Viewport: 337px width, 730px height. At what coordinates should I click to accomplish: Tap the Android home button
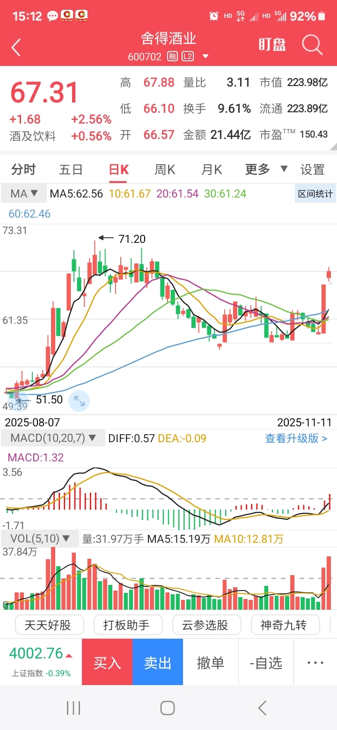168,708
